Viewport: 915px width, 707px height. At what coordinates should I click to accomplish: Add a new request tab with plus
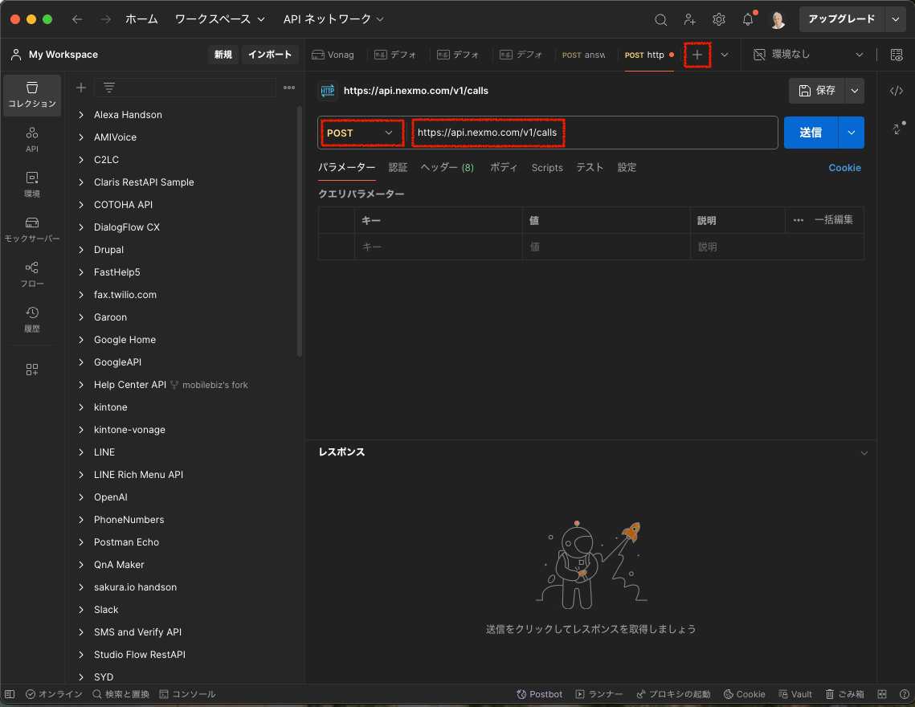pos(696,55)
